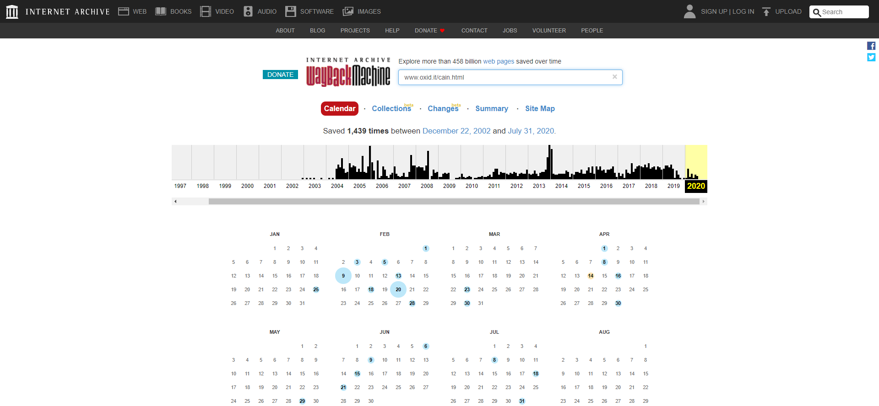Open the VOLUNTEER menu item
The image size is (879, 406).
[x=549, y=31]
